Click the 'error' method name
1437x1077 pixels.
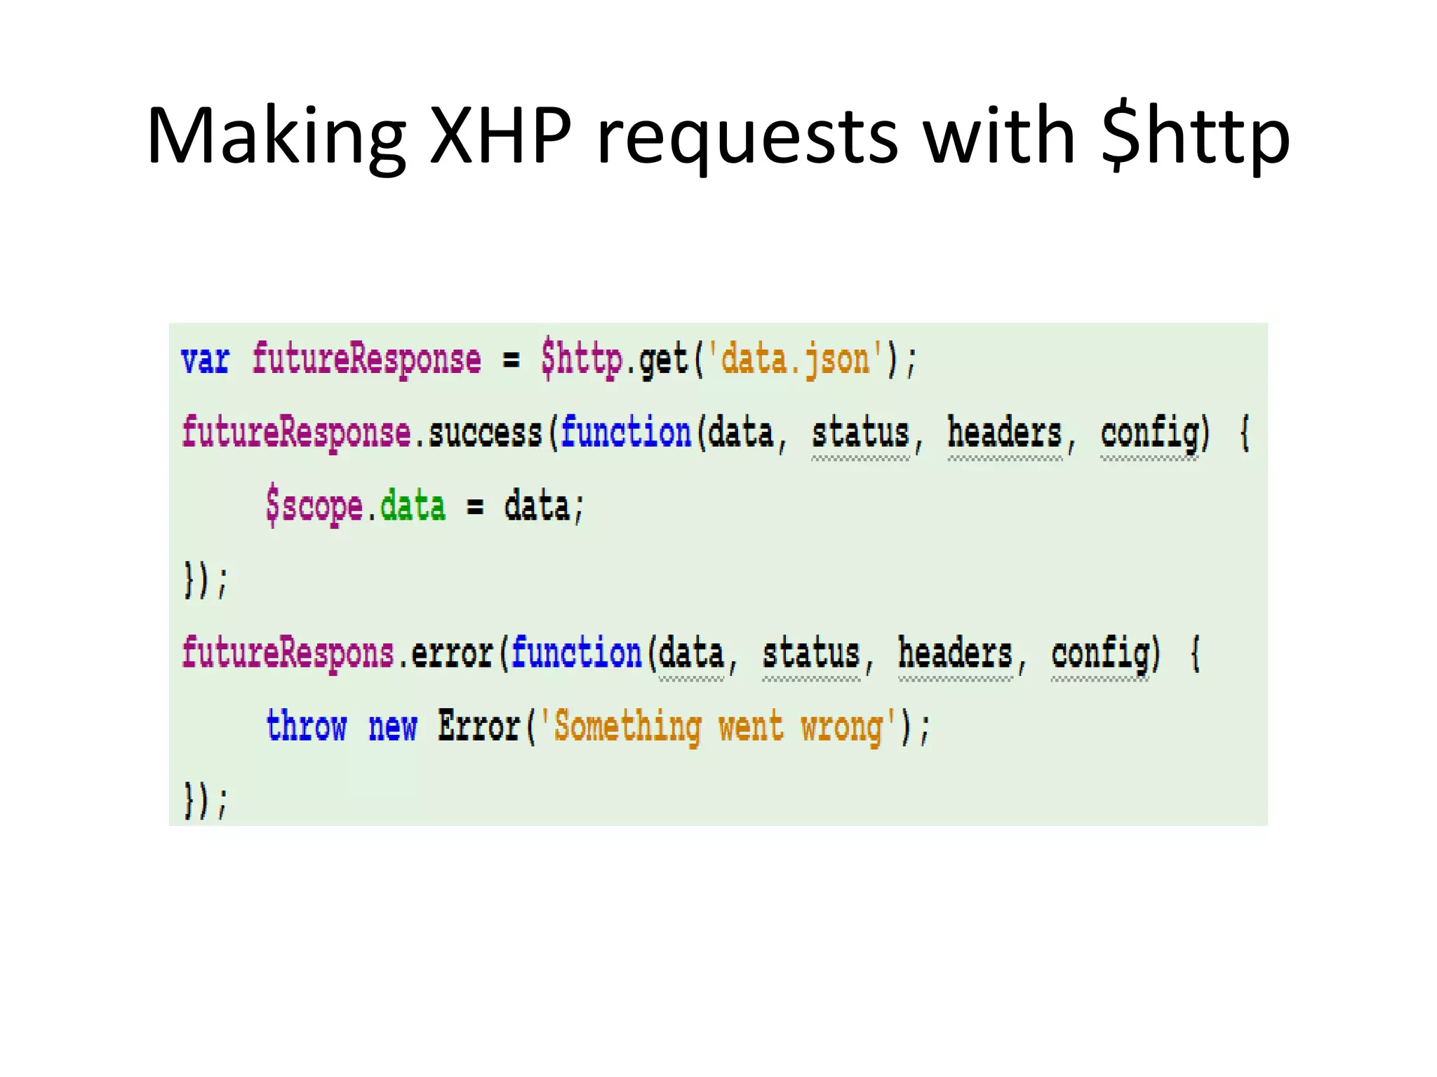click(x=452, y=655)
